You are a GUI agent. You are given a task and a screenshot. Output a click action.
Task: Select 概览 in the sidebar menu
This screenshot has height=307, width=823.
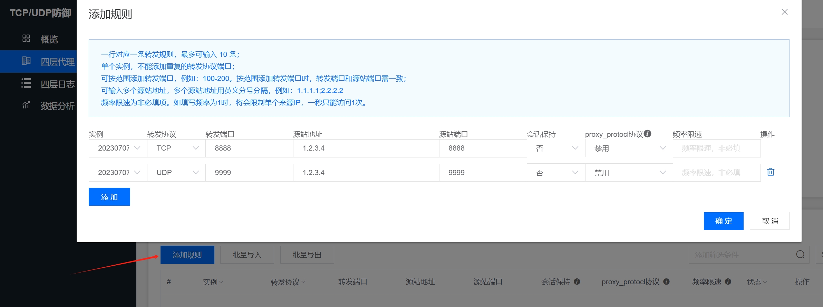49,39
